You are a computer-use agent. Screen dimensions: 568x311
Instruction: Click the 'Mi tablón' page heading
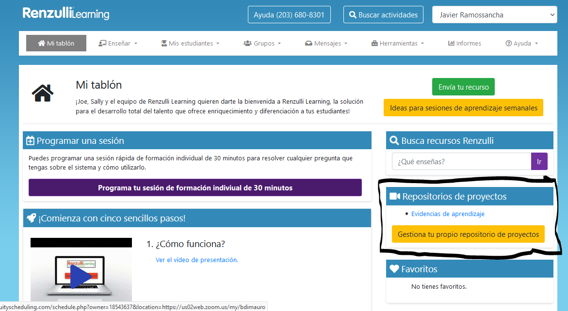[x=98, y=85]
